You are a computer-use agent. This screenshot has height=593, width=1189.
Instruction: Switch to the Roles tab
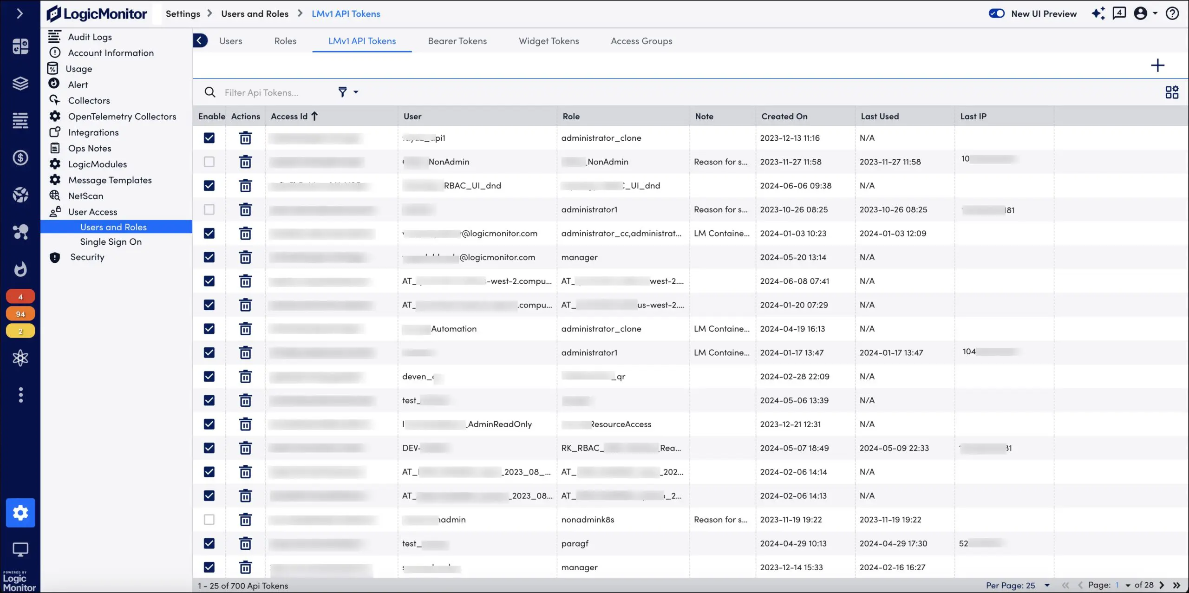click(285, 41)
